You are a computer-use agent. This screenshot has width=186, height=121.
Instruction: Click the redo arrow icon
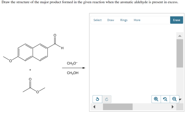pyautogui.click(x=107, y=99)
